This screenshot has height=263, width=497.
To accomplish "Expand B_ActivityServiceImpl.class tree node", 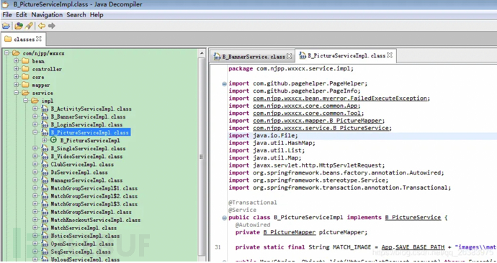I will pyautogui.click(x=35, y=109).
